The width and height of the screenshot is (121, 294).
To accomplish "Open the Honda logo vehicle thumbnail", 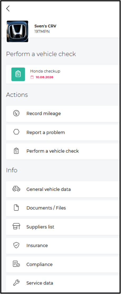I will 17,31.
